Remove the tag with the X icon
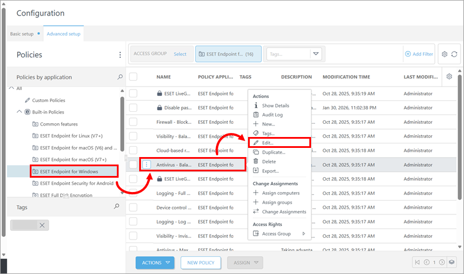Image resolution: width=464 pixels, height=274 pixels. [x=42, y=225]
